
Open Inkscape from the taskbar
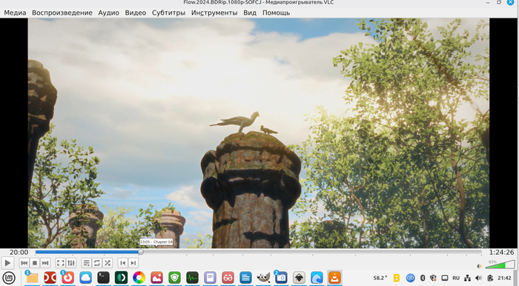pyautogui.click(x=299, y=278)
